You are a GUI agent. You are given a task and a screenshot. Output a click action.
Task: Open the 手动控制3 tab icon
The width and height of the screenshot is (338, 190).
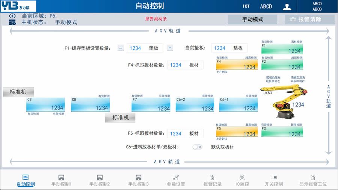point(138,178)
